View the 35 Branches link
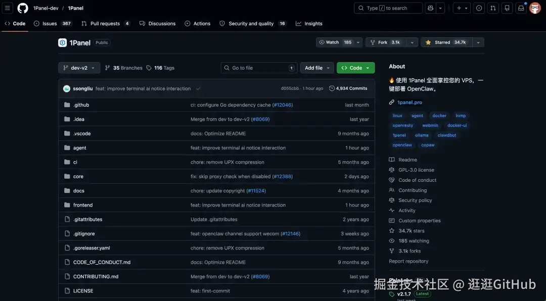 click(x=124, y=68)
